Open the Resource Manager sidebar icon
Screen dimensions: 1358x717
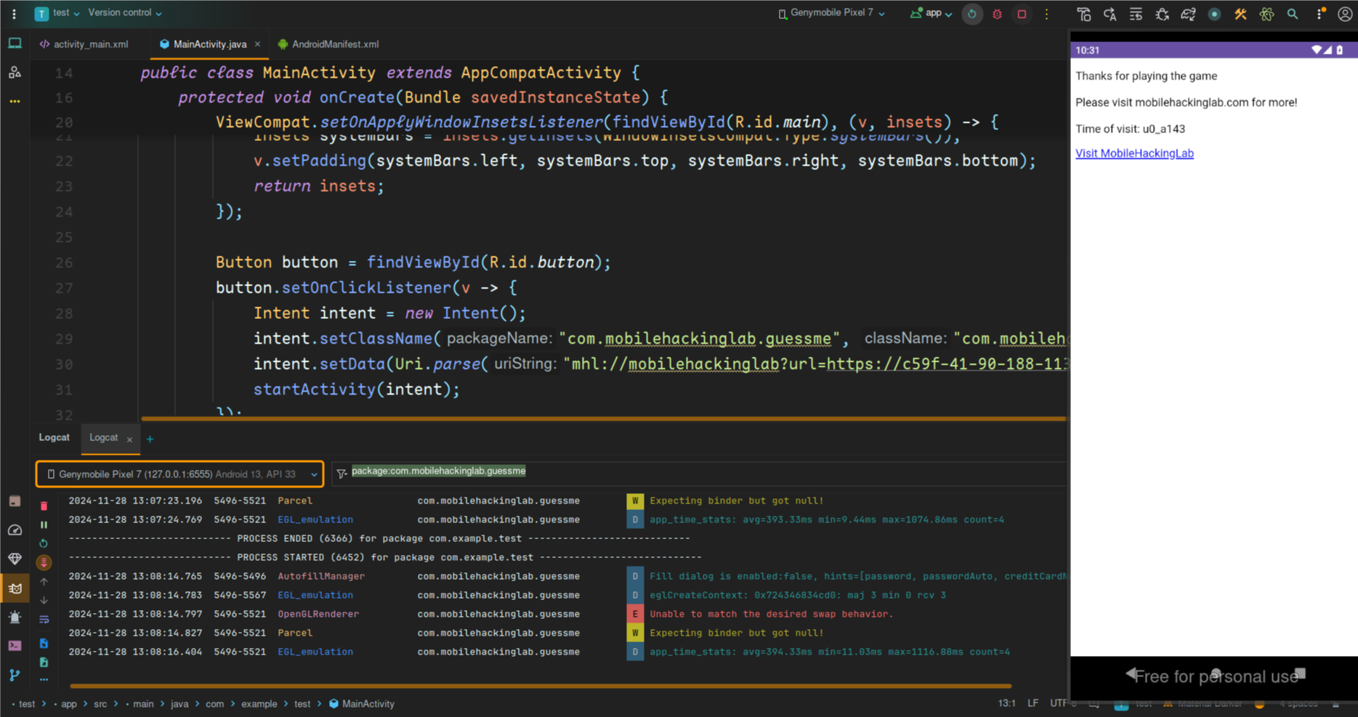point(15,72)
